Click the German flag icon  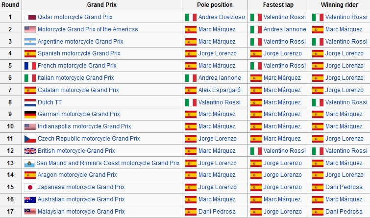[30, 114]
